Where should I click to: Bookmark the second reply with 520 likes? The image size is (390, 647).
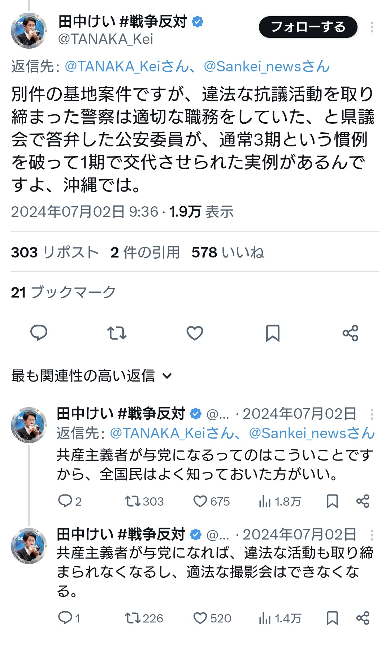[332, 618]
